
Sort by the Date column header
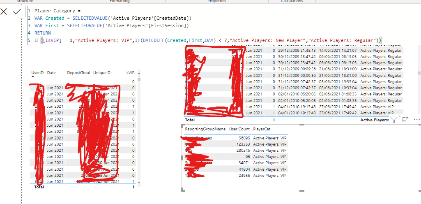pyautogui.click(x=51, y=72)
